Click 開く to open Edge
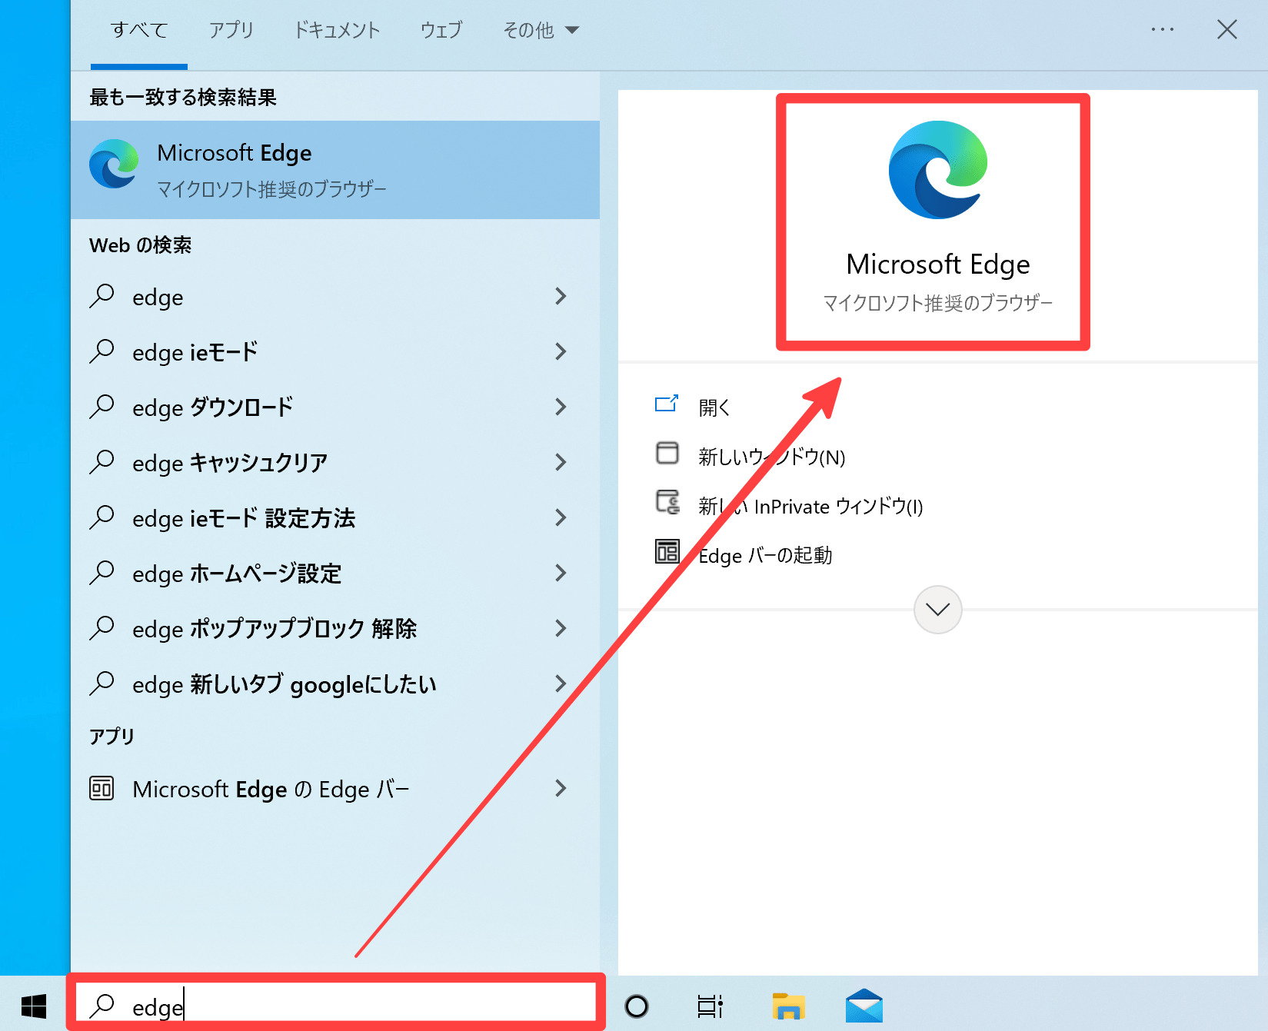The image size is (1268, 1031). pyautogui.click(x=714, y=407)
